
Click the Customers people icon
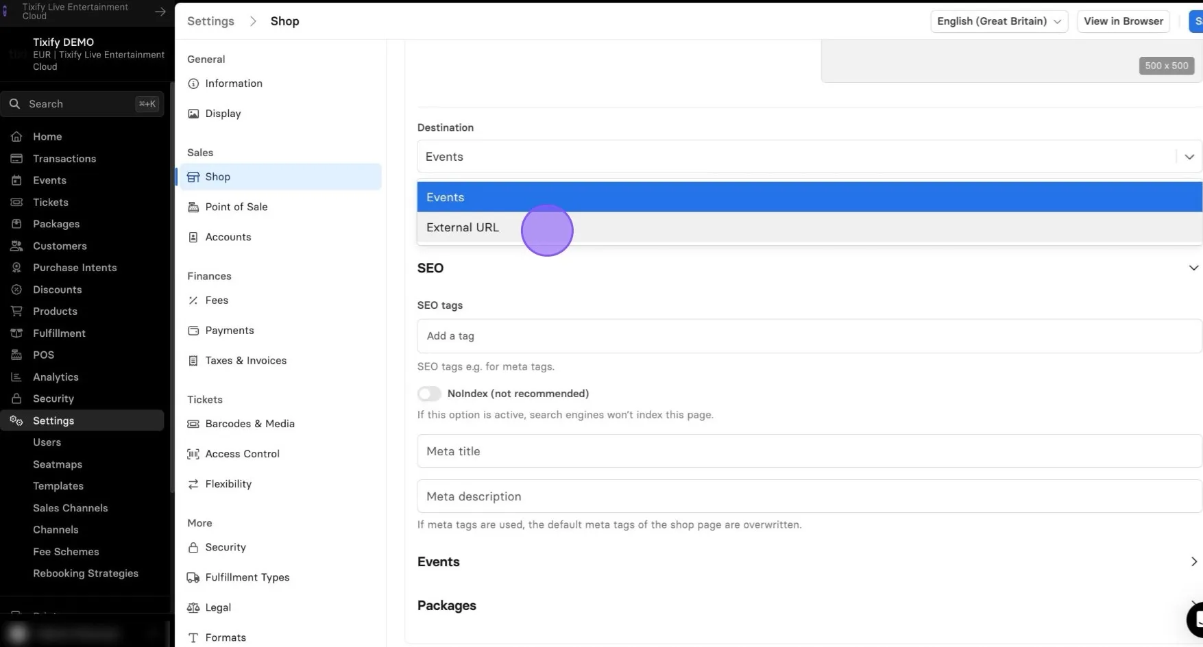click(16, 246)
